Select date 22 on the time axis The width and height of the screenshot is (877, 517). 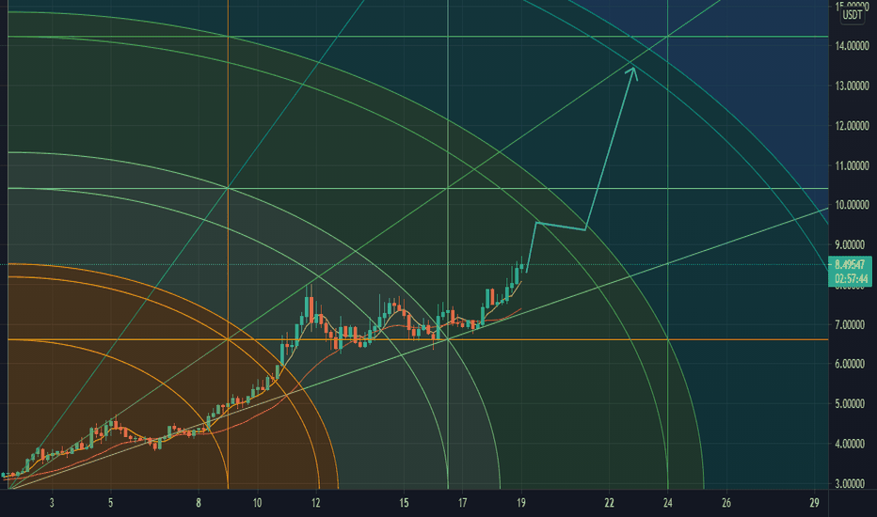point(609,503)
